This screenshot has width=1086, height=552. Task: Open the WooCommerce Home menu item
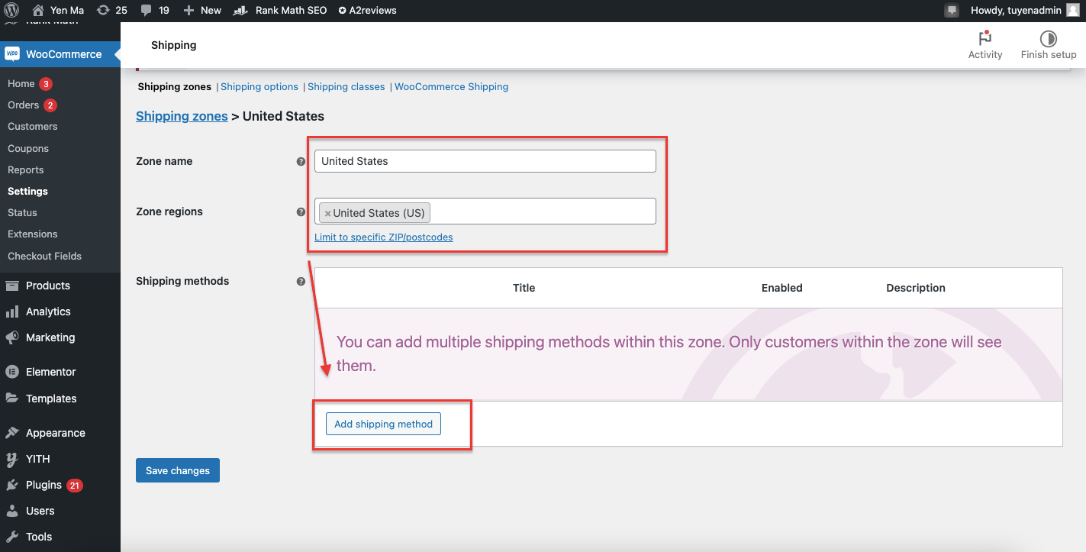point(21,83)
